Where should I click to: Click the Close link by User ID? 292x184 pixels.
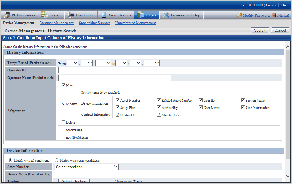pos(285,5)
